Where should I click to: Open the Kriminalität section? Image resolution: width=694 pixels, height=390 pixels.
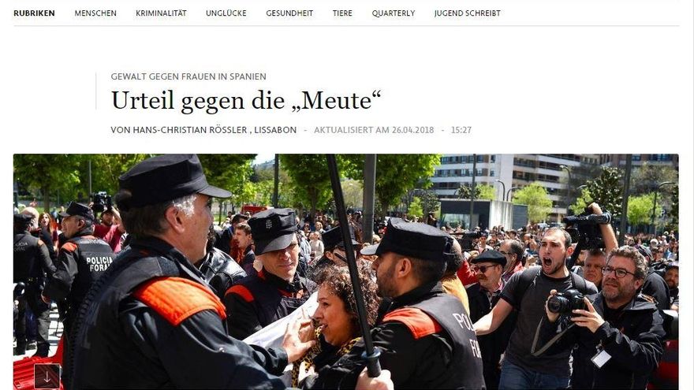pos(161,13)
